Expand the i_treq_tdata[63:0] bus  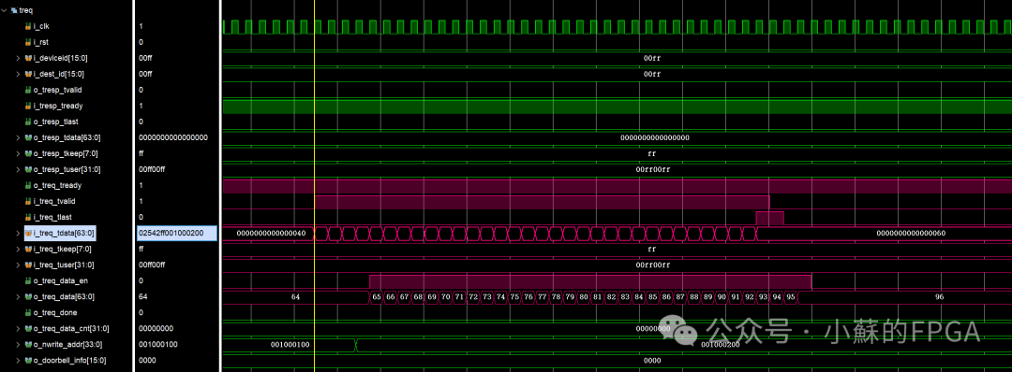coord(18,233)
